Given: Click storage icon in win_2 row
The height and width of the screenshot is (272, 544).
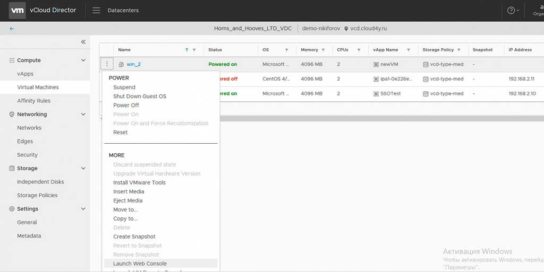Looking at the screenshot, I should [426, 64].
